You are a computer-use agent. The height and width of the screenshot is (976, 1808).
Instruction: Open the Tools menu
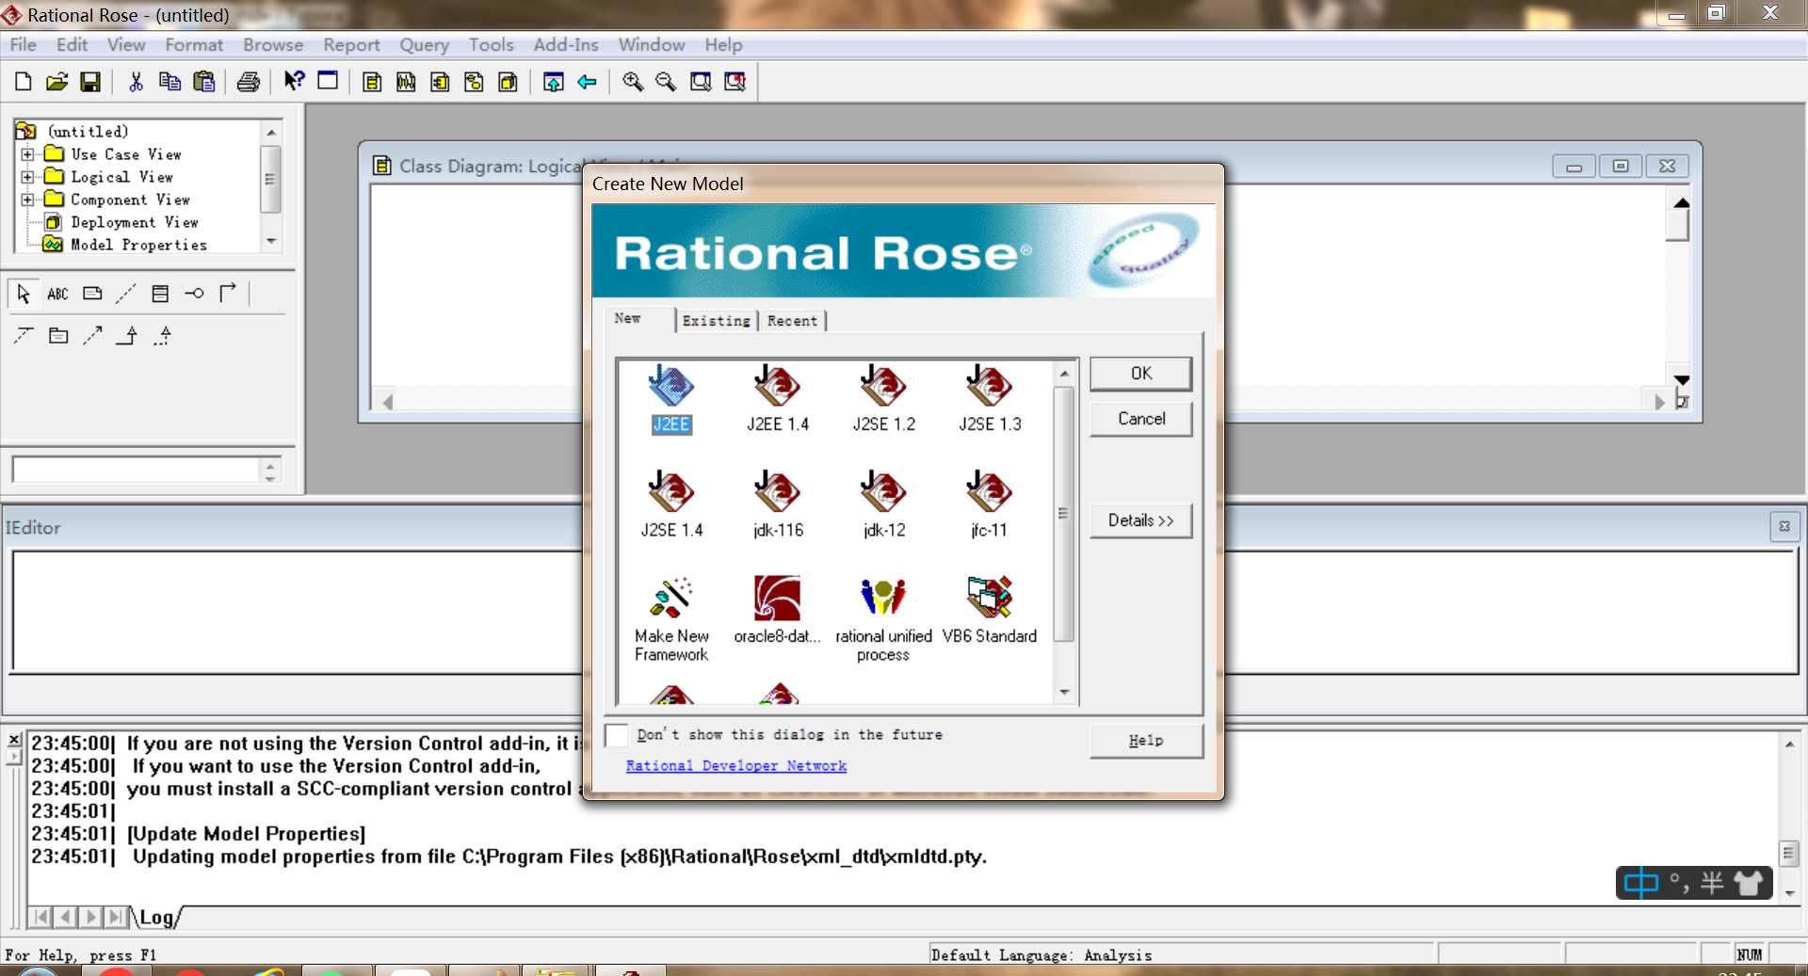click(x=492, y=44)
